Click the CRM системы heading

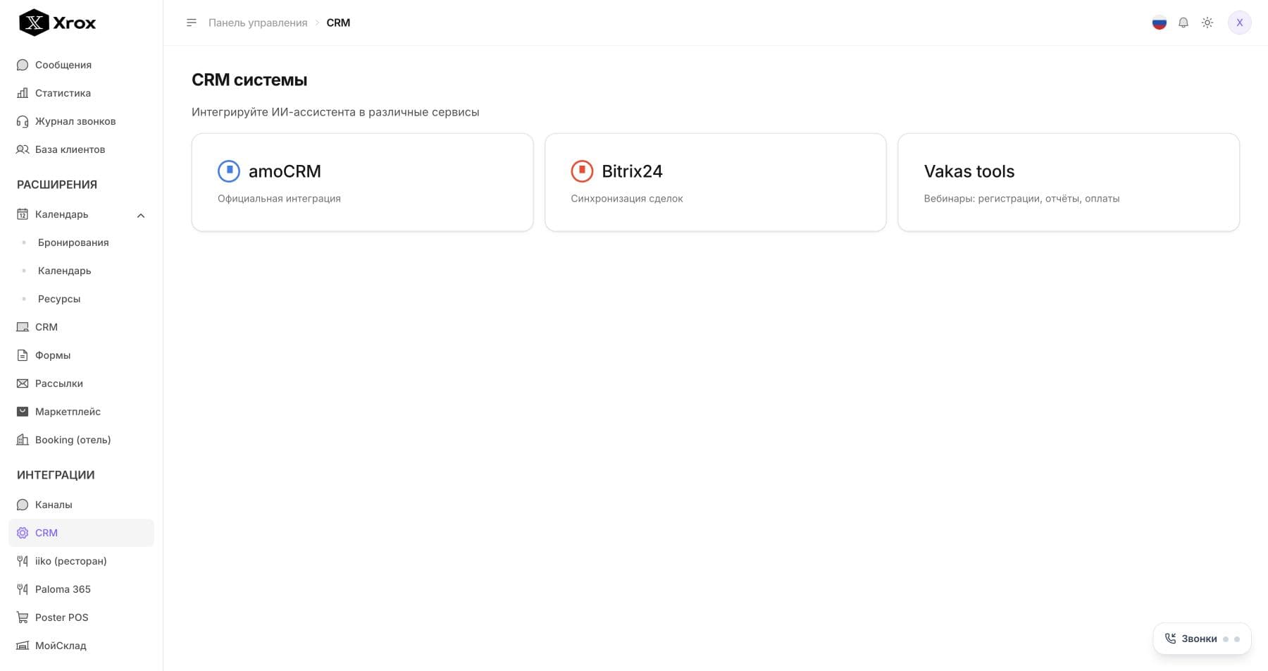click(249, 80)
